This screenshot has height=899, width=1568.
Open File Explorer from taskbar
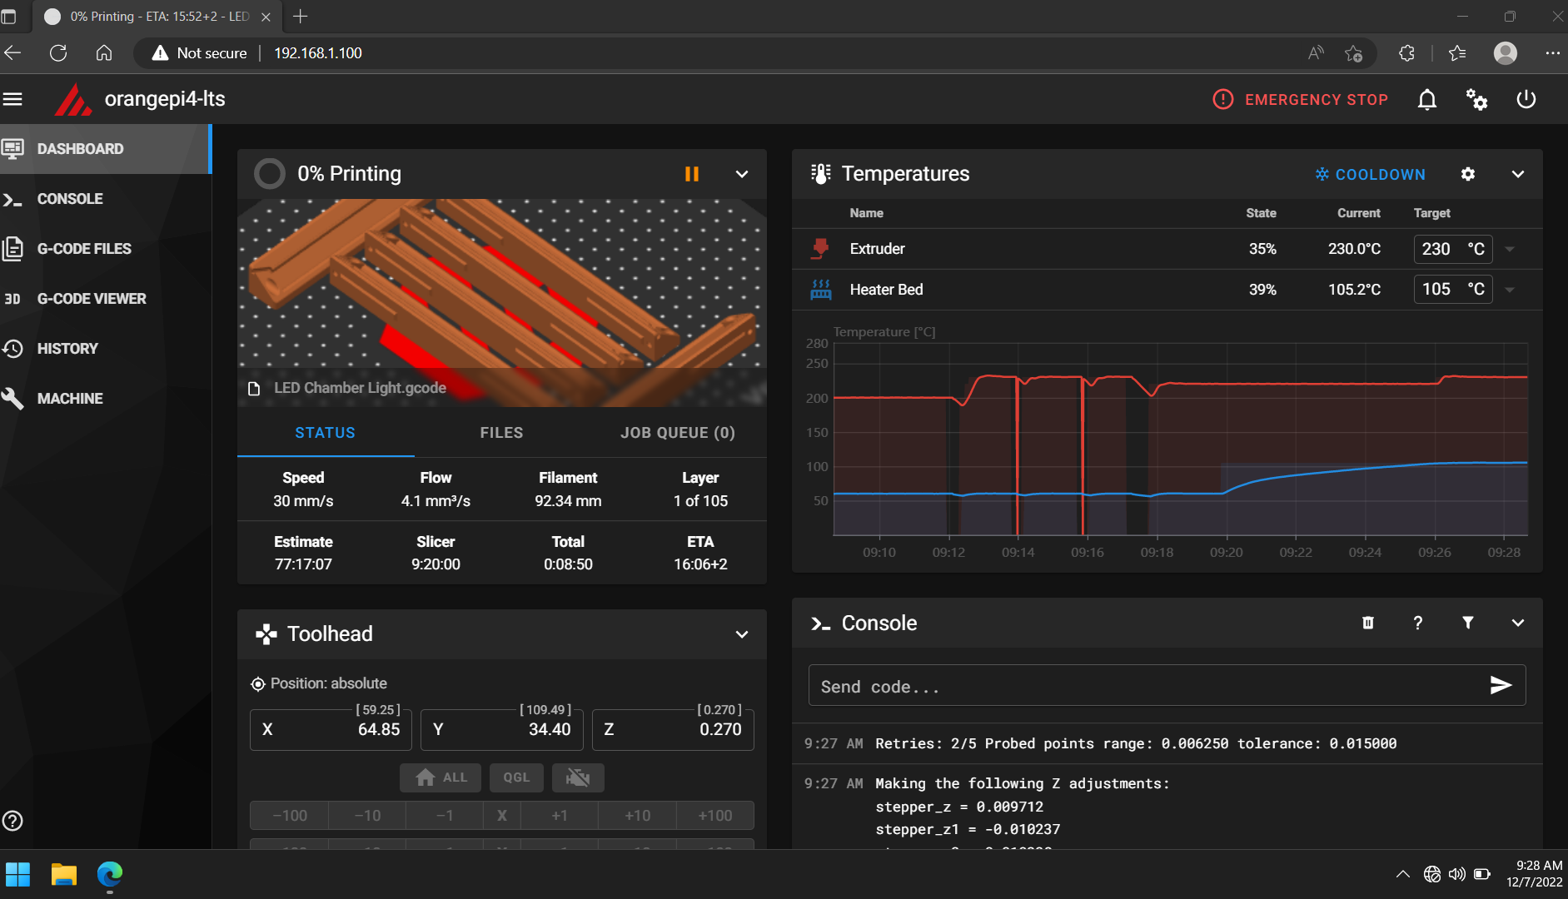64,874
